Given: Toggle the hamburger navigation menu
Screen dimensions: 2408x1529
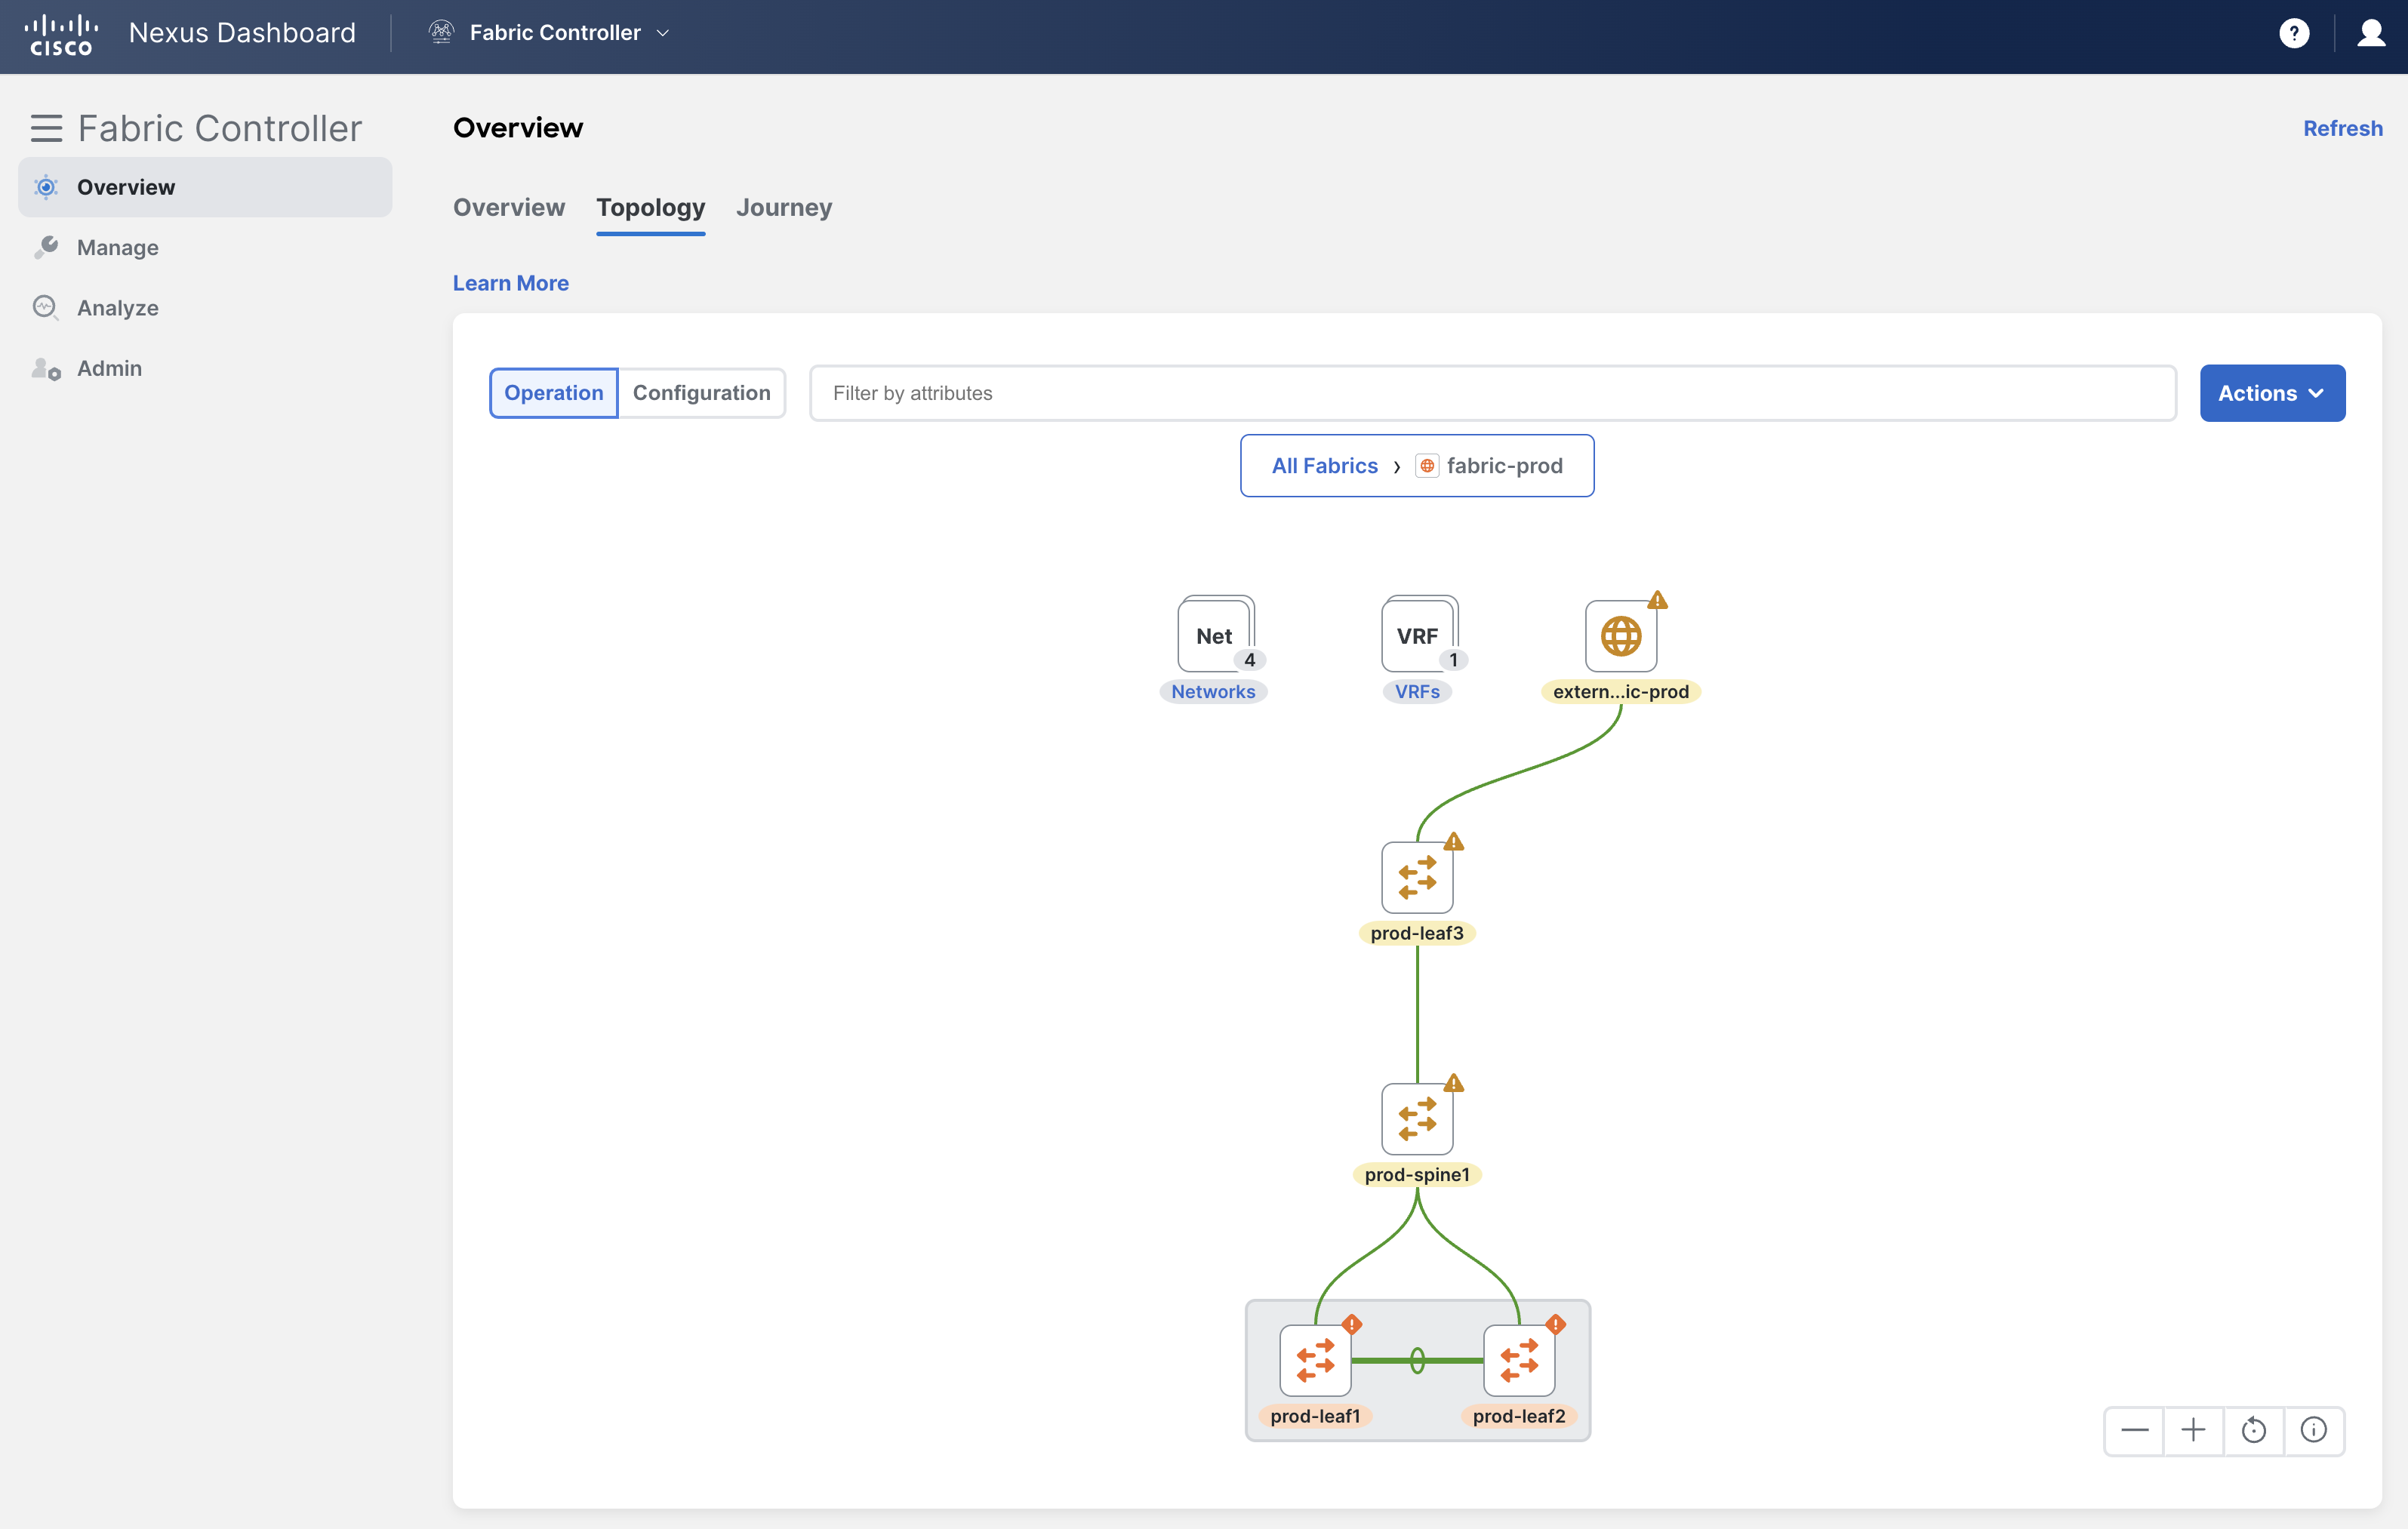Looking at the screenshot, I should tap(46, 128).
